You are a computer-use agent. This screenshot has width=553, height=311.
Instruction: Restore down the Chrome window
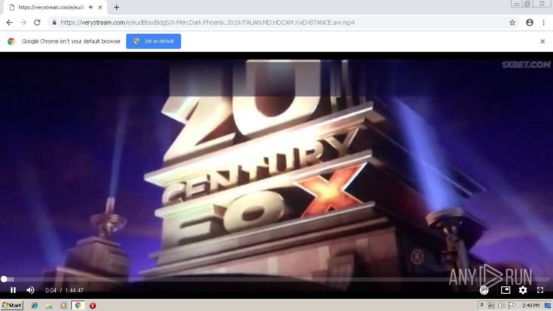(528, 3)
